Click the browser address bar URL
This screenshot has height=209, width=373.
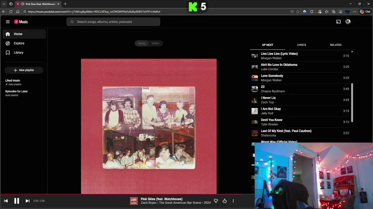pos(94,12)
